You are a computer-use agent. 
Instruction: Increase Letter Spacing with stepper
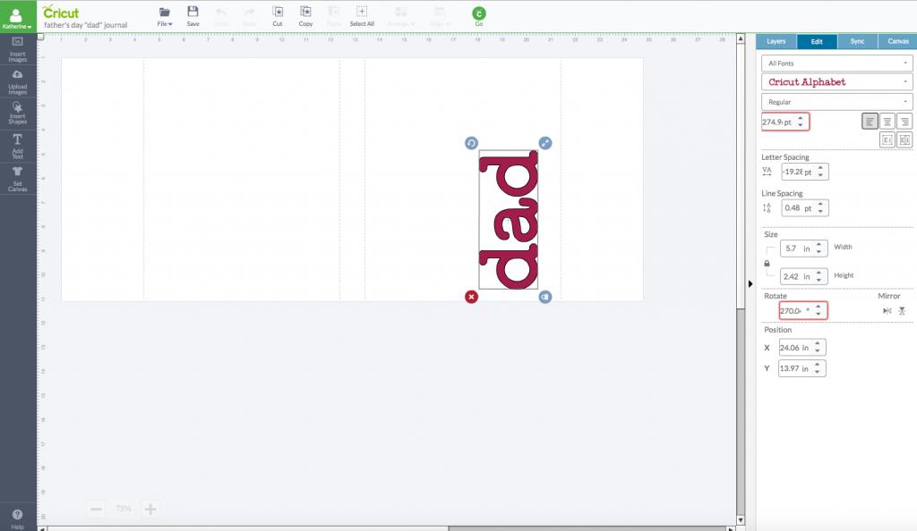pyautogui.click(x=820, y=168)
